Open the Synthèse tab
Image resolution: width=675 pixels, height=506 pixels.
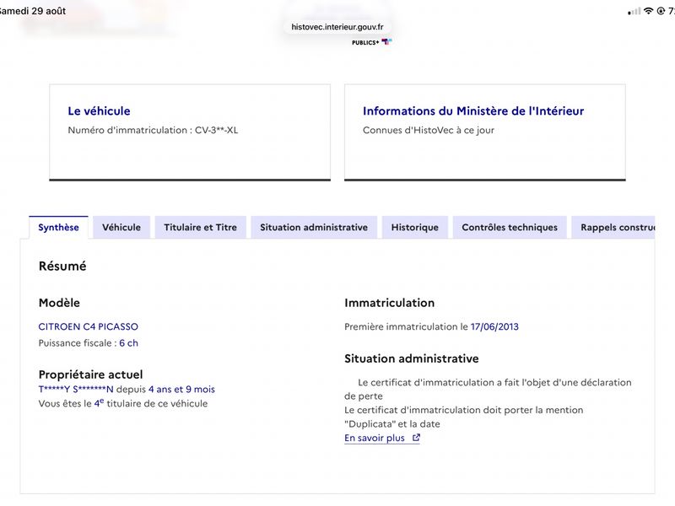pos(58,227)
